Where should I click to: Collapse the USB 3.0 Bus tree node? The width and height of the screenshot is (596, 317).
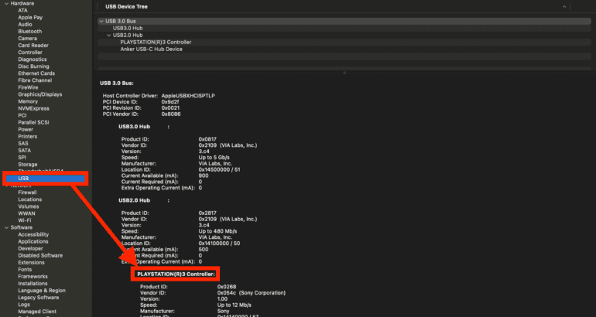pos(101,21)
